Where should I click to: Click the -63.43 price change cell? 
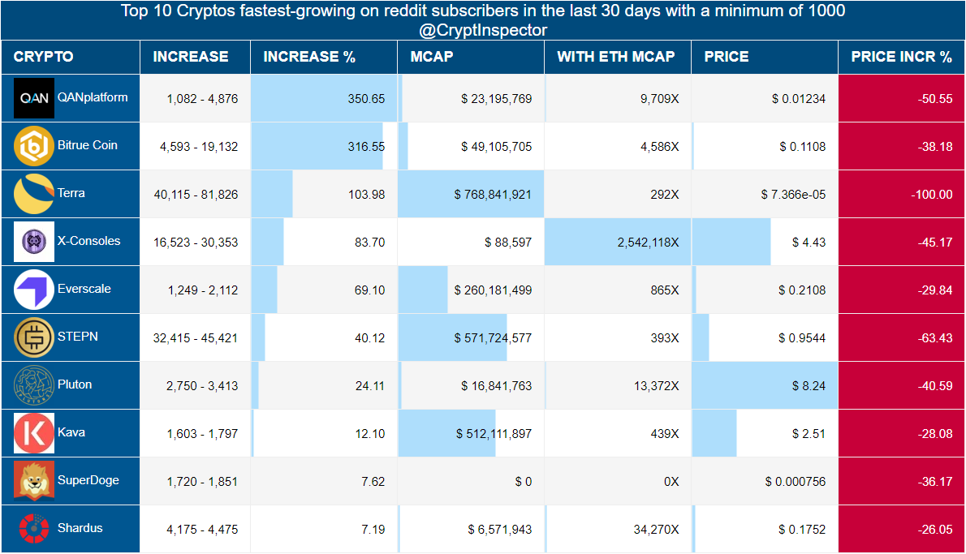901,338
